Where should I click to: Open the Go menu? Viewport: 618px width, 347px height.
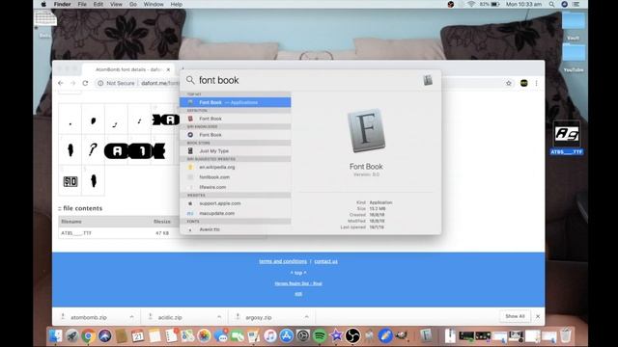click(133, 4)
